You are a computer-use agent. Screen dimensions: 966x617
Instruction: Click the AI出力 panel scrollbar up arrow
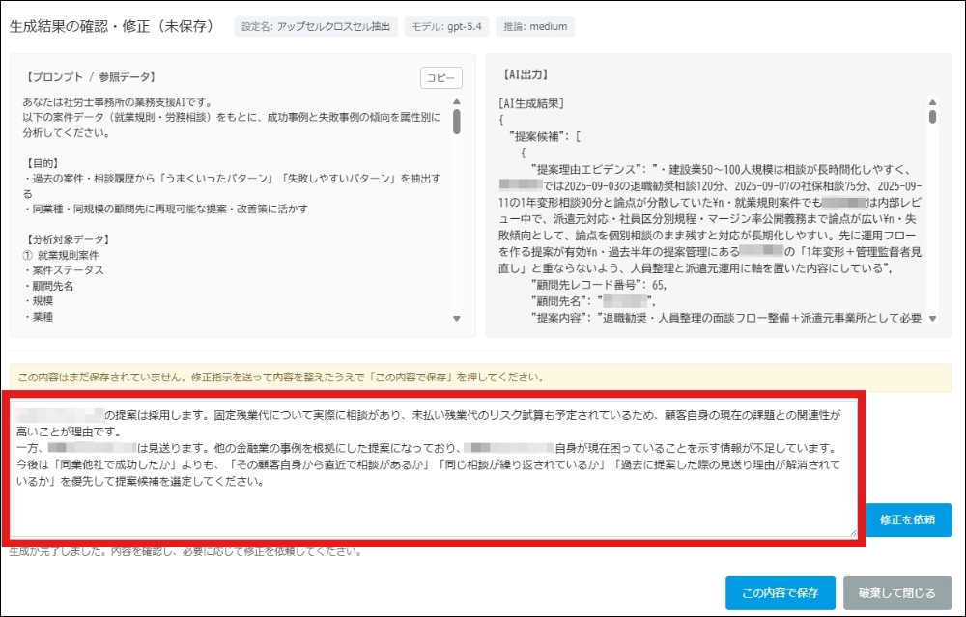coord(933,102)
